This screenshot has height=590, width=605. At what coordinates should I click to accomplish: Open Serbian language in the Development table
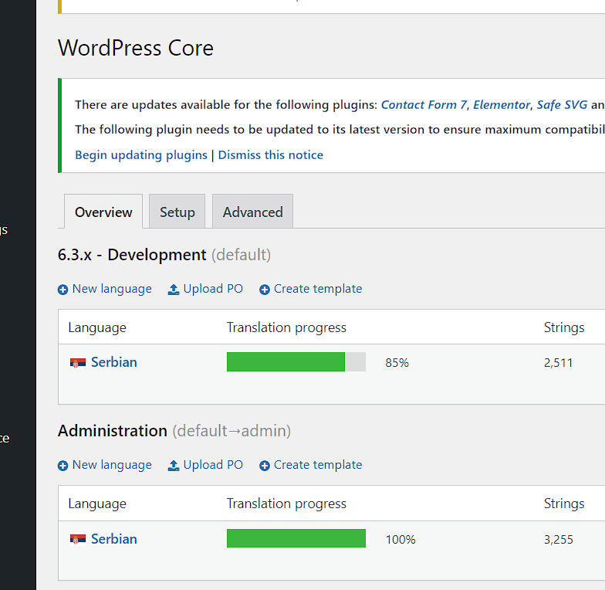coord(114,362)
